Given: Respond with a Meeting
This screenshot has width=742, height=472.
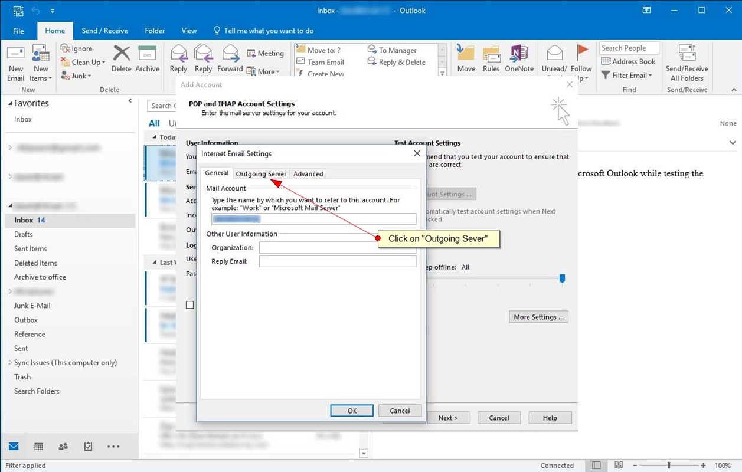Looking at the screenshot, I should pyautogui.click(x=265, y=53).
